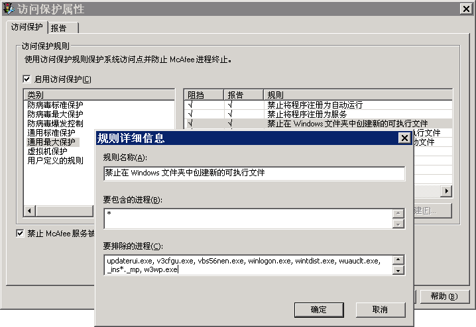
Task: Select category 通用最大保护
Action: click(x=53, y=142)
